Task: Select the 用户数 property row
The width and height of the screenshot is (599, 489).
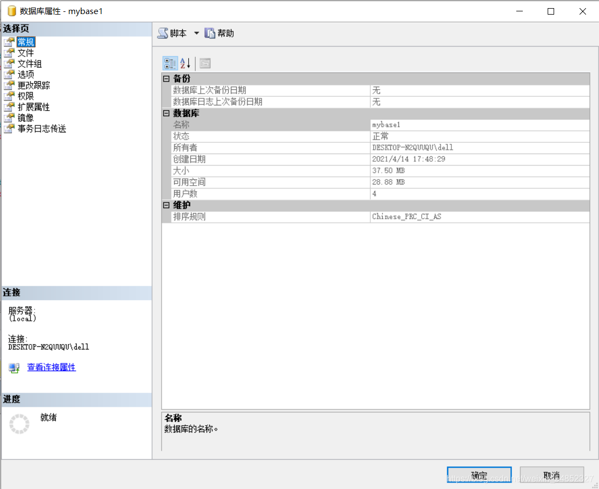Action: (381, 194)
